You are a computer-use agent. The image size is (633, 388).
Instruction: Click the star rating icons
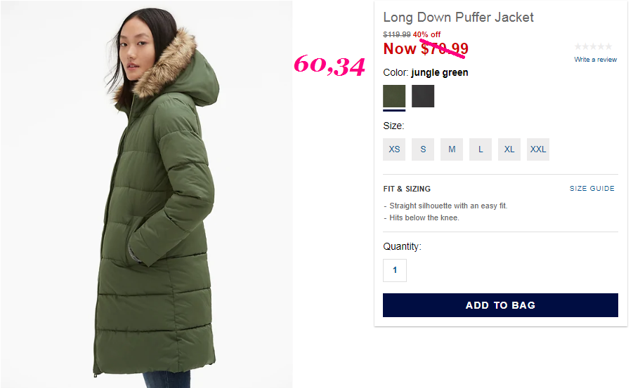[x=593, y=46]
